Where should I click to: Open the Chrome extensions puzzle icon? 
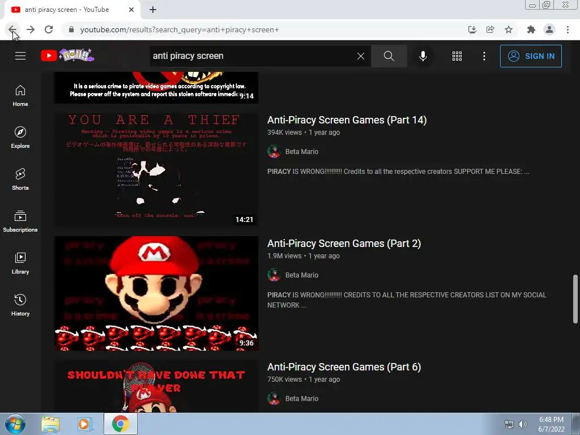(x=531, y=29)
